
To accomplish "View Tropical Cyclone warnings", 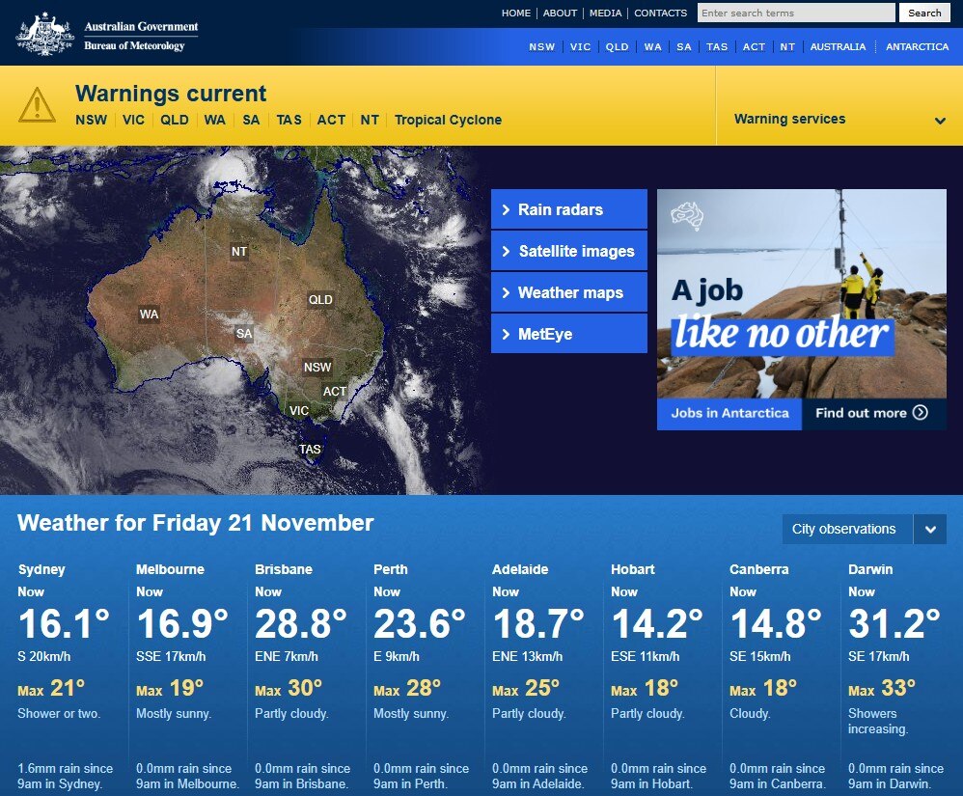I will click(x=448, y=120).
